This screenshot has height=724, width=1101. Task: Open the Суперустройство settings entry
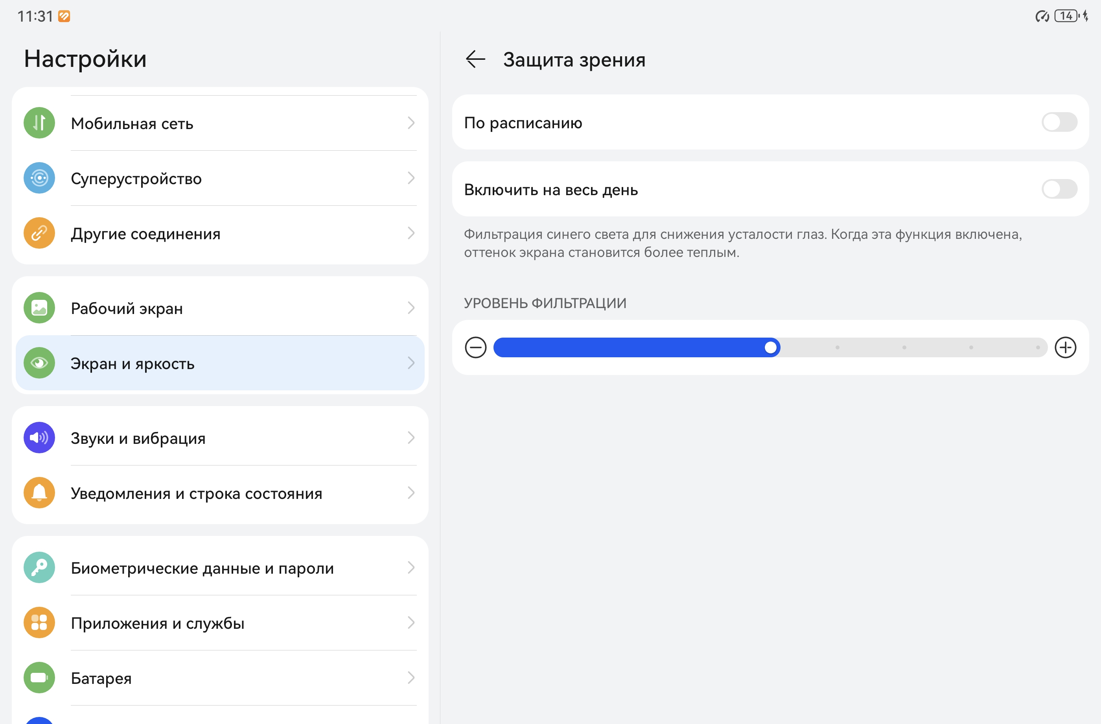(x=136, y=179)
